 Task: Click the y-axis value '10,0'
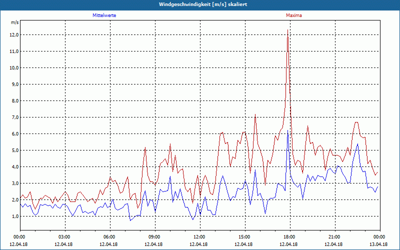click(x=15, y=68)
